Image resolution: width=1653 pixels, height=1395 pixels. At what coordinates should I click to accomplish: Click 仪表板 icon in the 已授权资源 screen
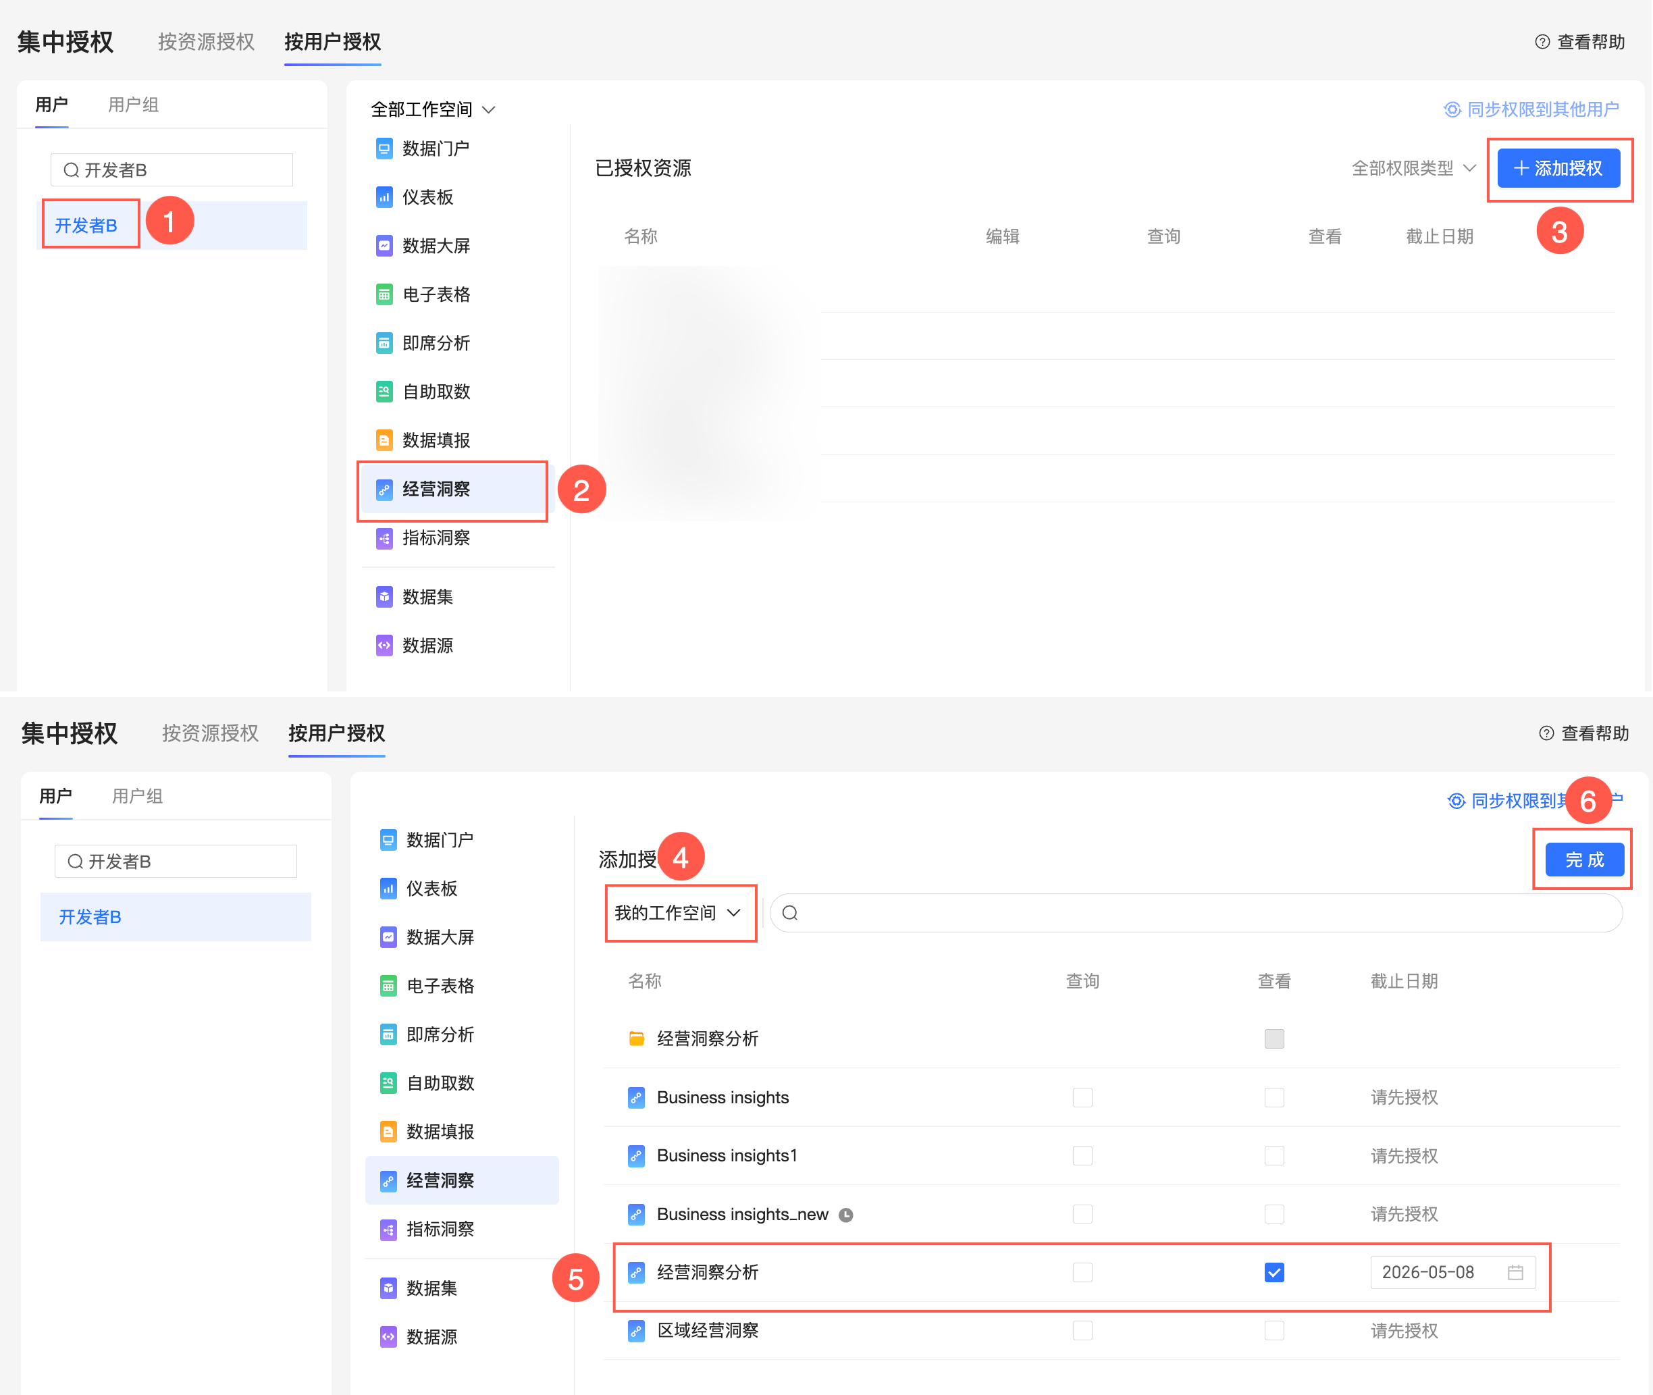tap(384, 197)
